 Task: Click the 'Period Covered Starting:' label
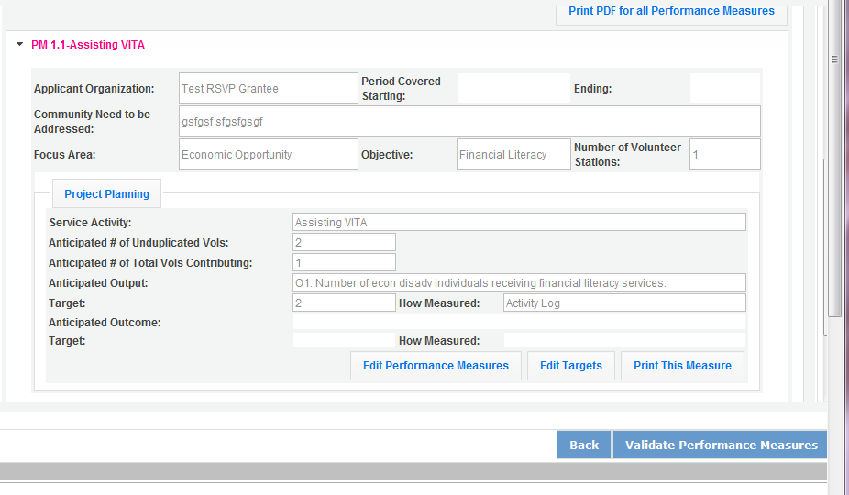(402, 88)
